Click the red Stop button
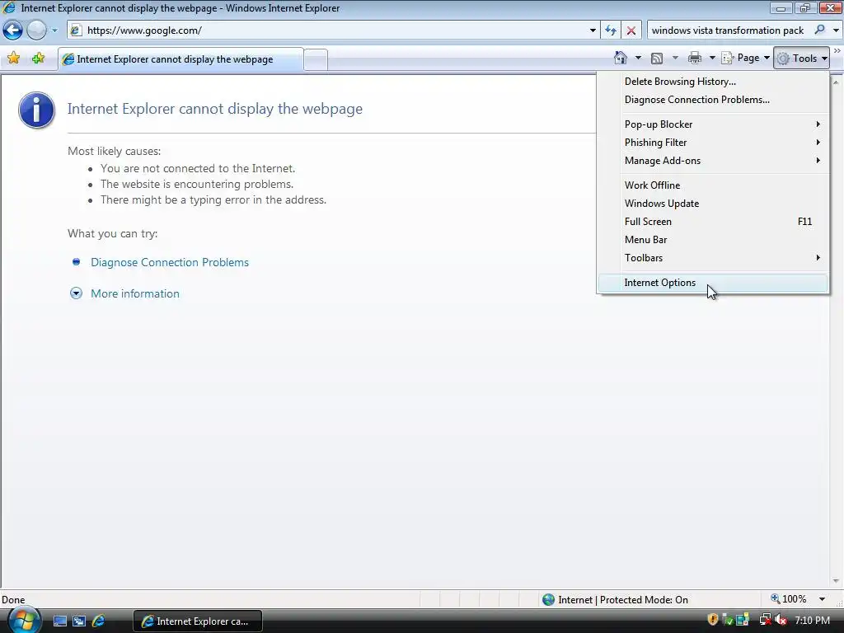The image size is (844, 633). pyautogui.click(x=631, y=30)
